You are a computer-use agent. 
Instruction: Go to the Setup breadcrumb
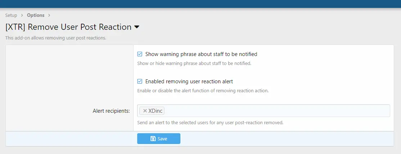coord(11,15)
